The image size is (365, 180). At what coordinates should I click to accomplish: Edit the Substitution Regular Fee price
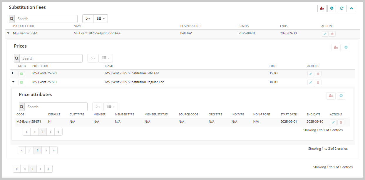(311, 83)
